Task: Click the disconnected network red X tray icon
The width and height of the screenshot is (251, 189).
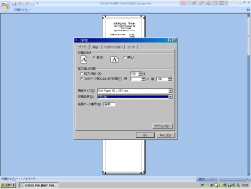Action: click(x=225, y=185)
